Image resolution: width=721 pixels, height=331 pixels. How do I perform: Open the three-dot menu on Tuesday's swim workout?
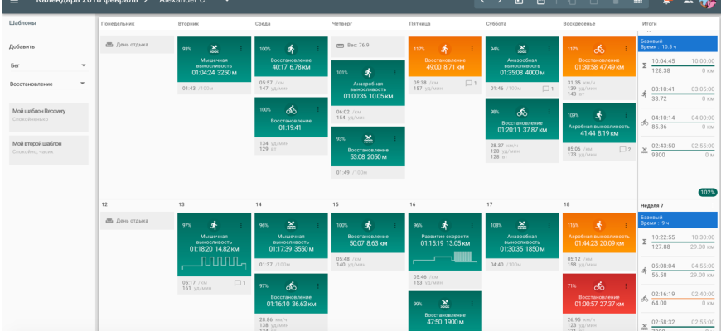click(241, 50)
